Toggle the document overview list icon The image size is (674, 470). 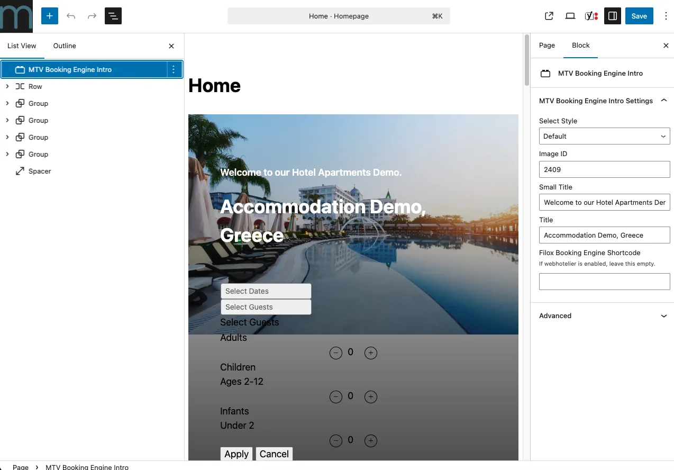(113, 16)
